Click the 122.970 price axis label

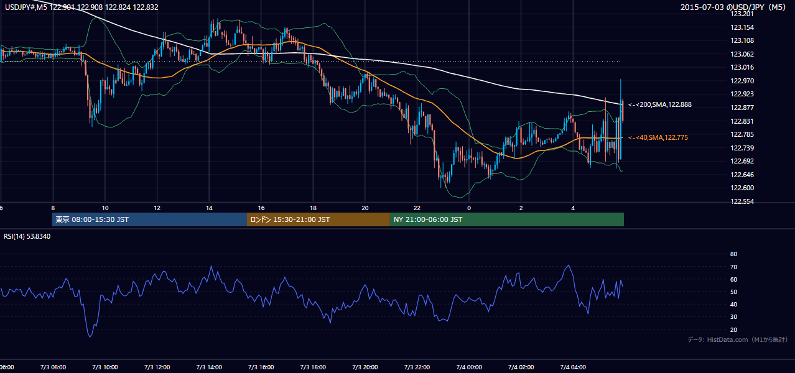[x=742, y=81]
